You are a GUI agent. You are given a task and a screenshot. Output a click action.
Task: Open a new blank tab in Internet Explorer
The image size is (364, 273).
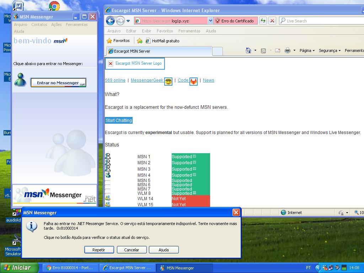coord(218,51)
